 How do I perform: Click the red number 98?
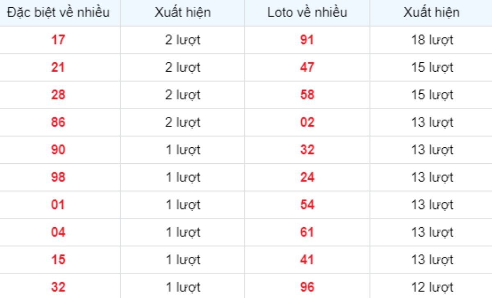58,177
